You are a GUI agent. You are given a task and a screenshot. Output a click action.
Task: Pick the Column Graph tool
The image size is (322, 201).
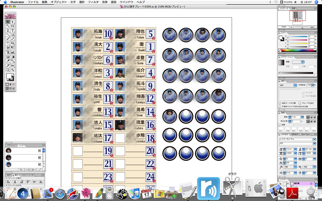13,52
